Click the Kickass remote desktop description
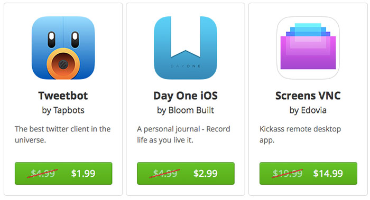The height and width of the screenshot is (200, 370). tap(300, 134)
